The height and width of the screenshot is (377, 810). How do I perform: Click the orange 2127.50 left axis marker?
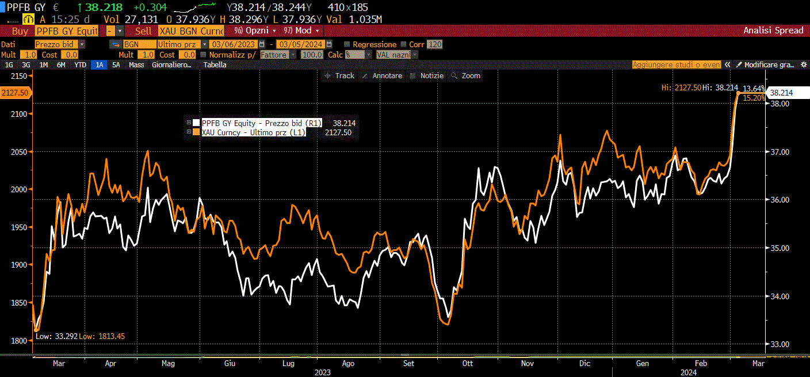click(16, 93)
